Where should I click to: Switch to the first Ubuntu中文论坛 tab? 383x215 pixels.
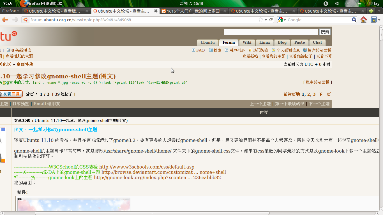[x=56, y=11]
